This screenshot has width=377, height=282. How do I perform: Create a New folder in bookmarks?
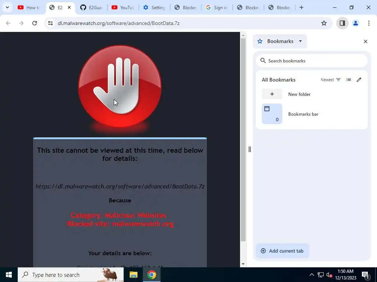pos(312,94)
